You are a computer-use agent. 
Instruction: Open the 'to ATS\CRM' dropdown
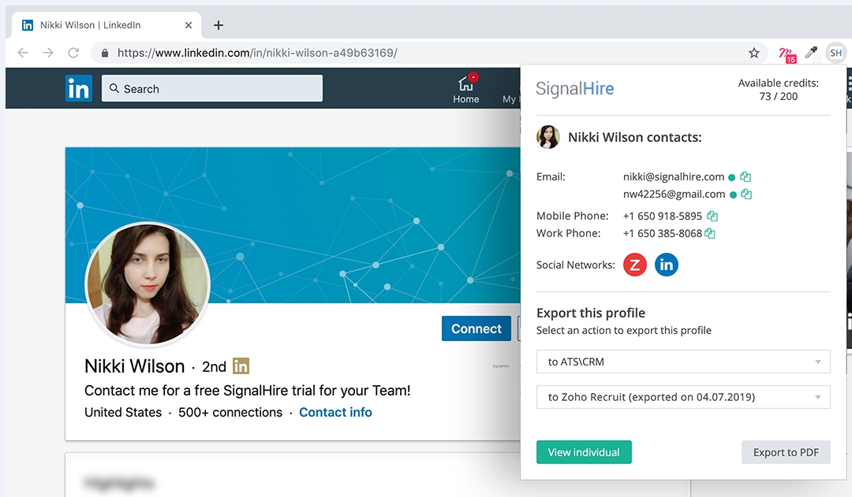click(683, 362)
